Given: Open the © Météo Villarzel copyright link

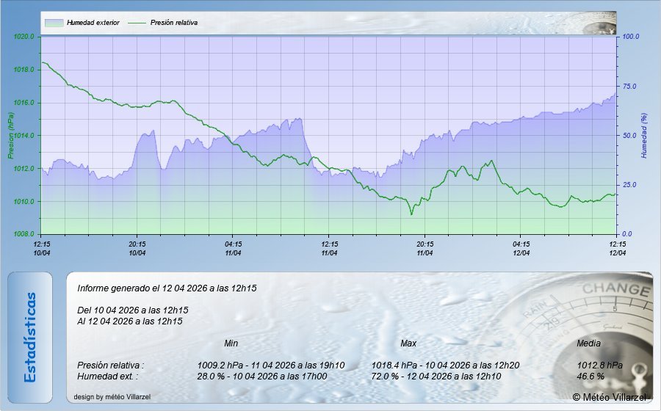Looking at the screenshot, I should (610, 397).
